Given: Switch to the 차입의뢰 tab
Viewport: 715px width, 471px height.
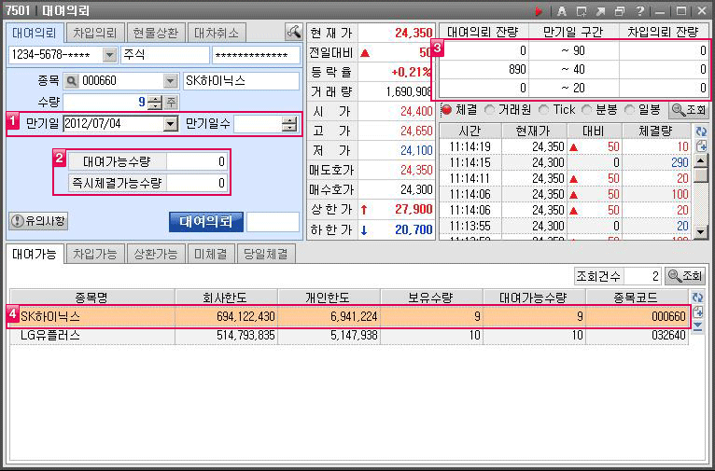Looking at the screenshot, I should pyautogui.click(x=93, y=33).
